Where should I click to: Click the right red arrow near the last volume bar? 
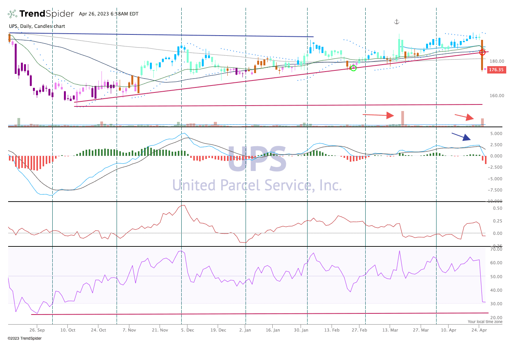(x=464, y=116)
